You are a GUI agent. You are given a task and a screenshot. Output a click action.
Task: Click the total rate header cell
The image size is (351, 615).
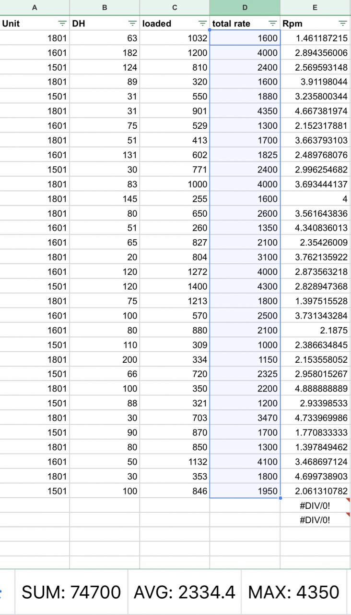coord(238,23)
